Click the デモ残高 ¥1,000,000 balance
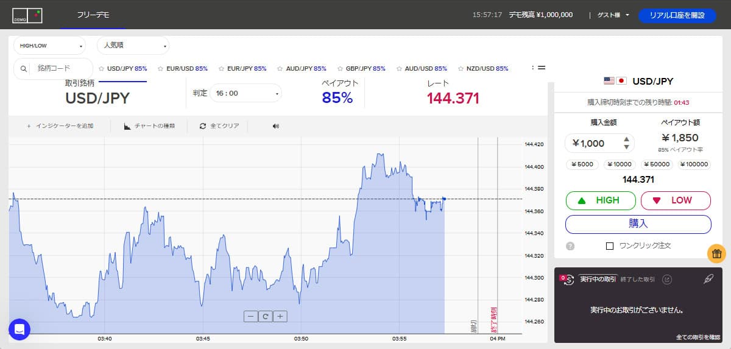The image size is (731, 349). click(540, 15)
